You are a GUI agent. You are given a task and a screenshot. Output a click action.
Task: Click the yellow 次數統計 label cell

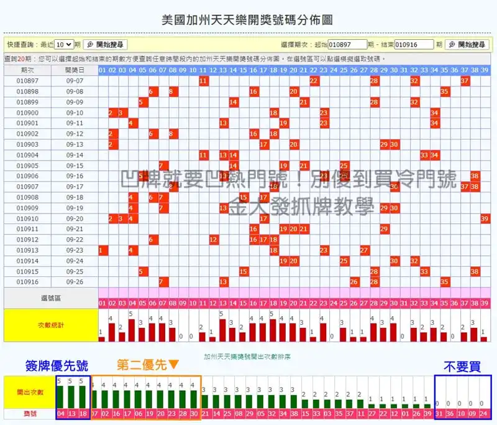(x=50, y=325)
